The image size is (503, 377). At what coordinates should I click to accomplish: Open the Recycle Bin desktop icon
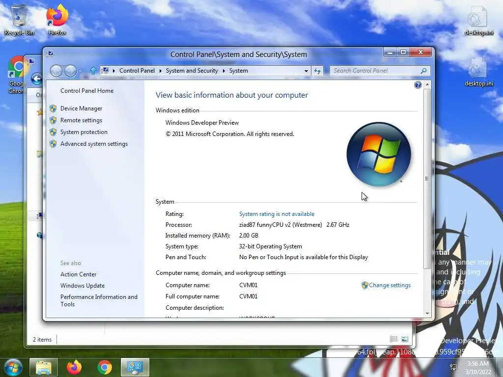[19, 20]
